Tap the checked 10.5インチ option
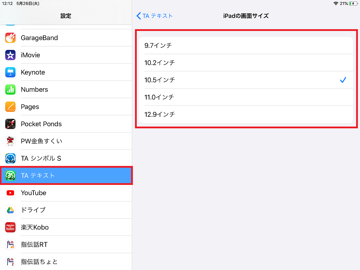 pos(246,80)
